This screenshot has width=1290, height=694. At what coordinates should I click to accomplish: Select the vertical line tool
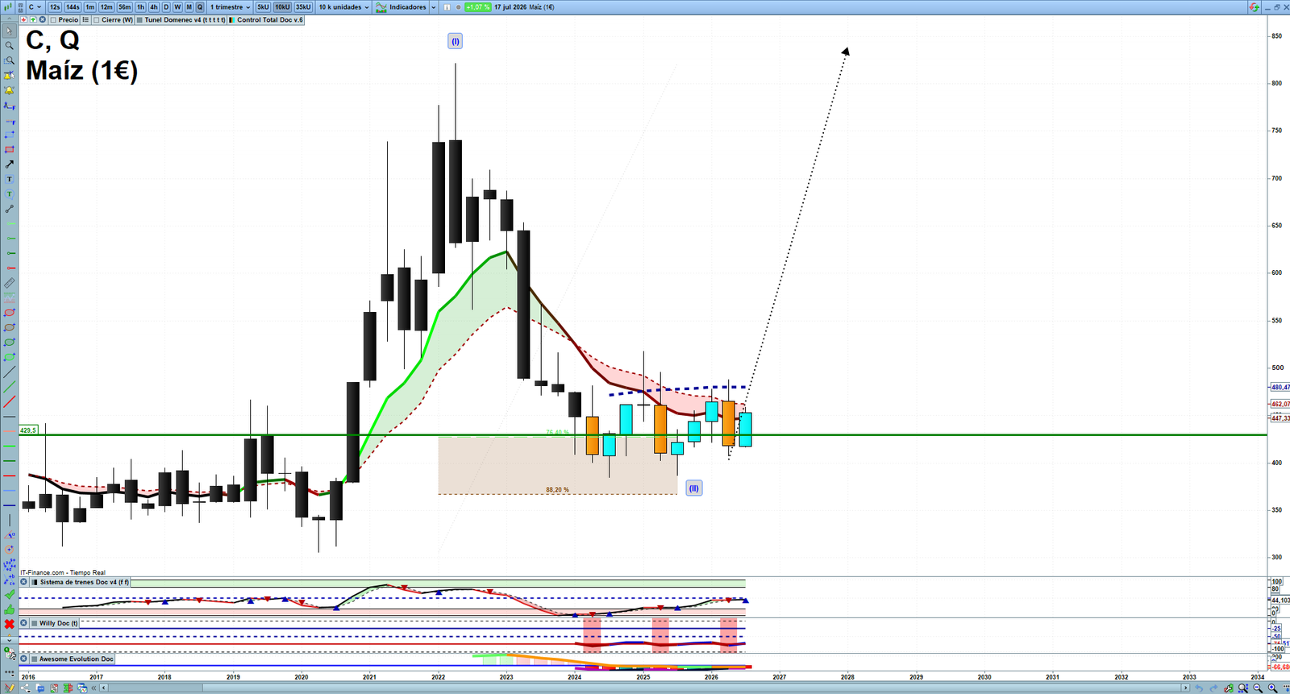pyautogui.click(x=10, y=520)
